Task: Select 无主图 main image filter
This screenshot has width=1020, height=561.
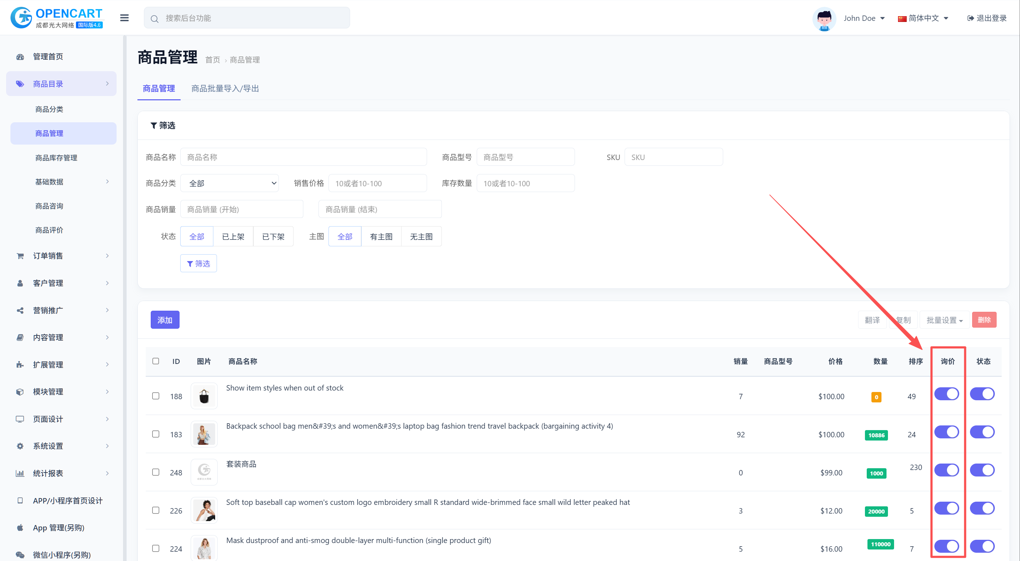Action: tap(421, 237)
